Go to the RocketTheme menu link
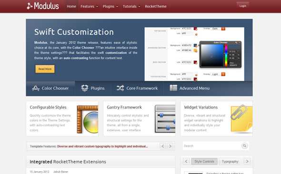Screen dimensions: 281x174 point(156,6)
